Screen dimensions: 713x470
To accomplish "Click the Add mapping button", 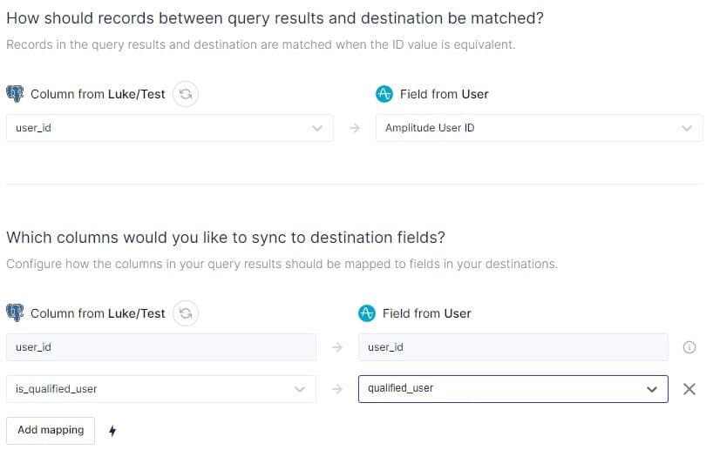I will click(x=51, y=430).
